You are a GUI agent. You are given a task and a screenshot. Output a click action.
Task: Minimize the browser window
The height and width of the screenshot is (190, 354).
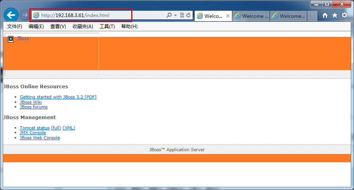click(x=316, y=4)
